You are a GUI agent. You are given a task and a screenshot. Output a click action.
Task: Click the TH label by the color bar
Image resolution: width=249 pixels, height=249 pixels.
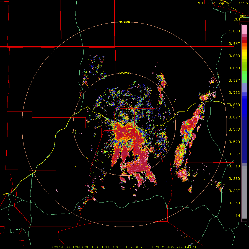(x=238, y=216)
